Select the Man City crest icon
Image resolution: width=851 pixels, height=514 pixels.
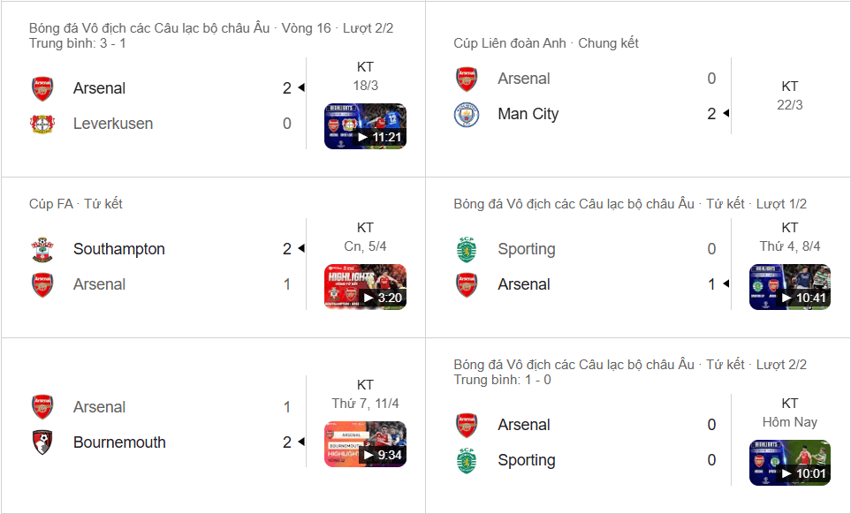point(467,114)
